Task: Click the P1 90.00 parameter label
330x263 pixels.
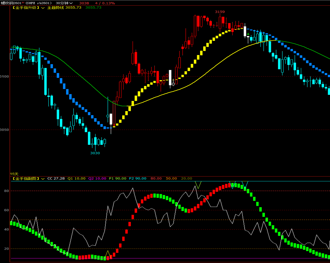Action: pyautogui.click(x=118, y=179)
